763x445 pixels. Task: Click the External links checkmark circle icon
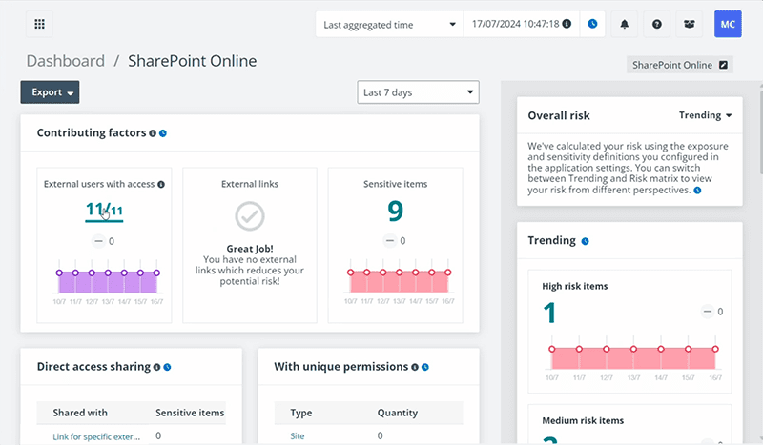(x=250, y=216)
